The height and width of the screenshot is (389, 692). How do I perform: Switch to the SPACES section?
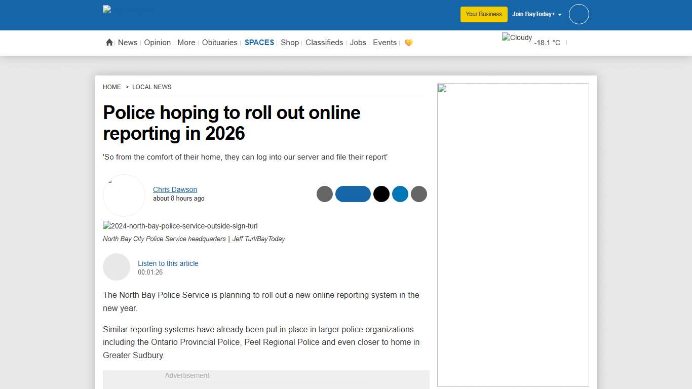(259, 43)
